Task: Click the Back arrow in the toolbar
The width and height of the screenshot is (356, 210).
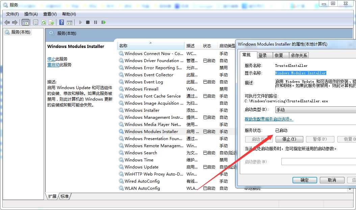Action: coord(7,22)
